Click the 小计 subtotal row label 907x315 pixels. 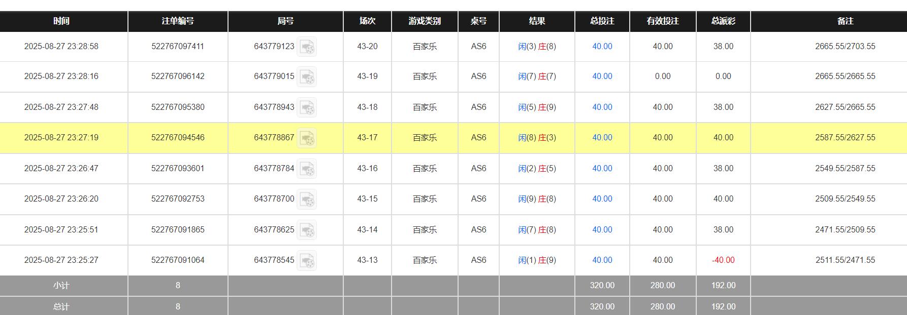(61, 286)
